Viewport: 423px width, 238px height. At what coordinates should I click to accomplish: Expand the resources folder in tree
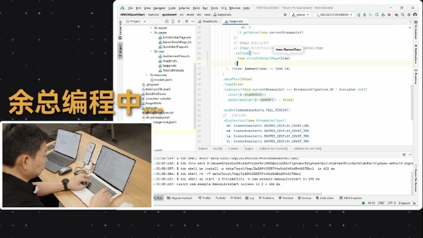[x=147, y=75]
